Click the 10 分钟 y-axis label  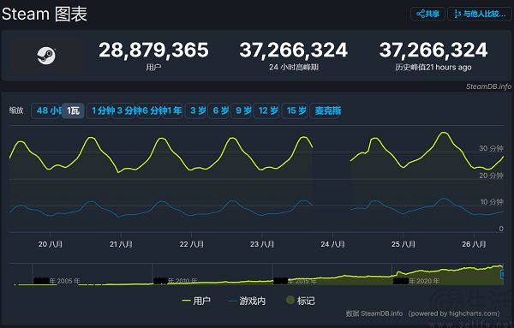[492, 202]
